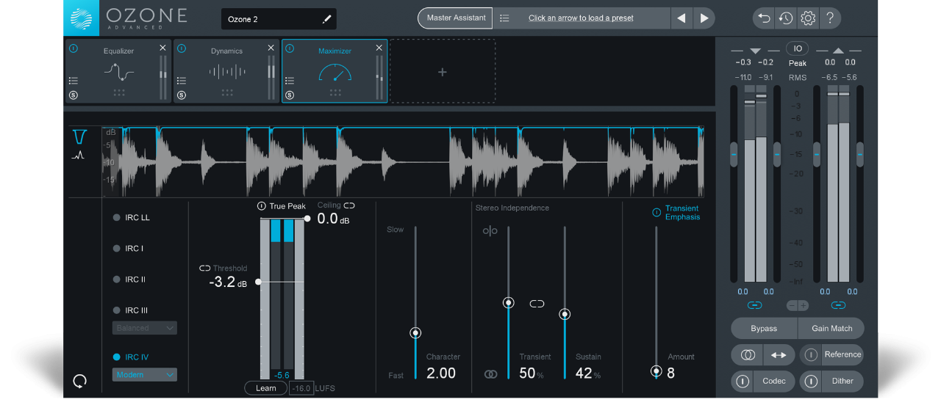
Task: Click the Sustain slider handle
Action: click(x=565, y=314)
